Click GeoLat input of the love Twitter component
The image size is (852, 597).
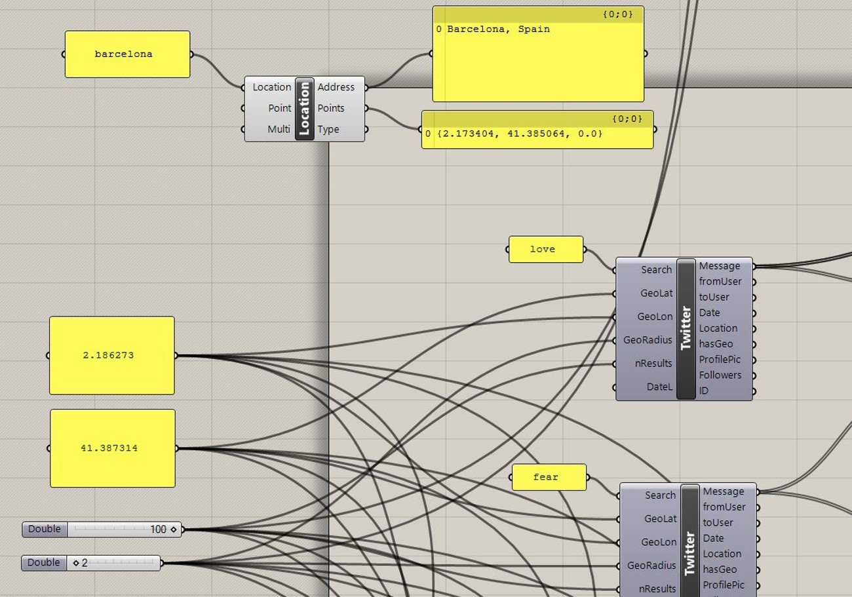tap(657, 294)
